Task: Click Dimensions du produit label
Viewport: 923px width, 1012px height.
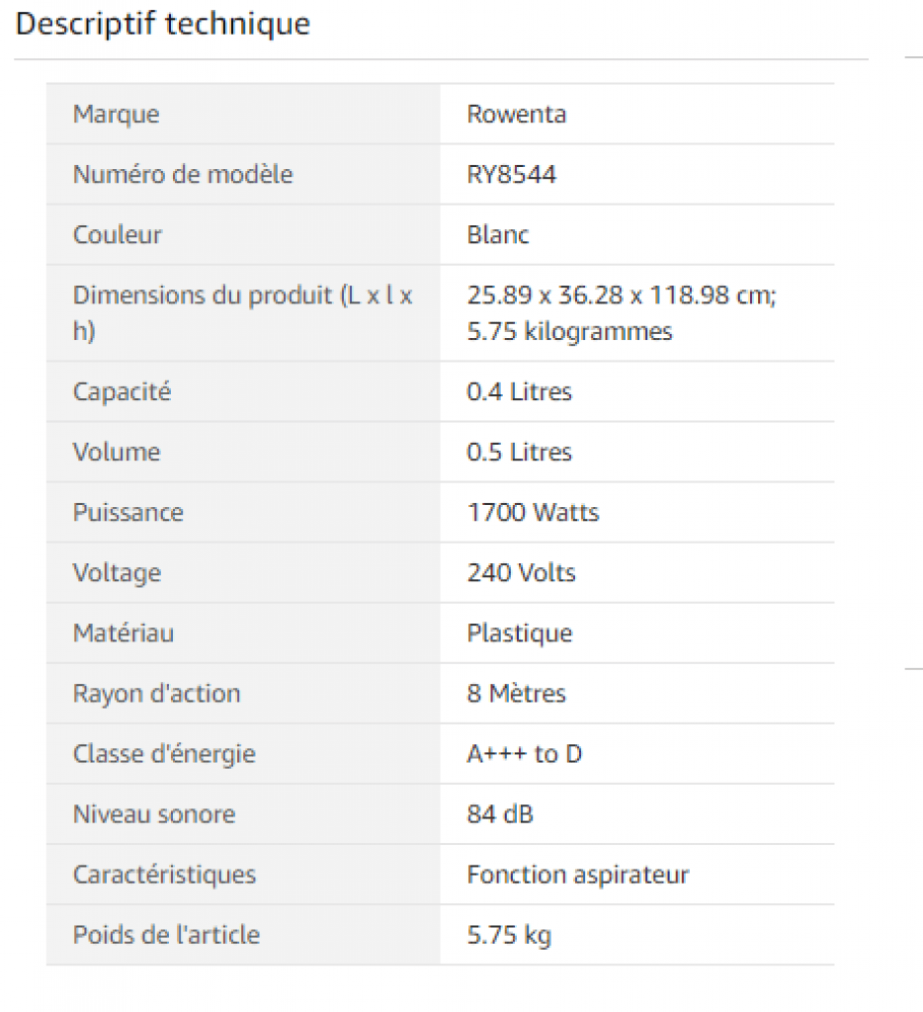Action: click(x=242, y=295)
